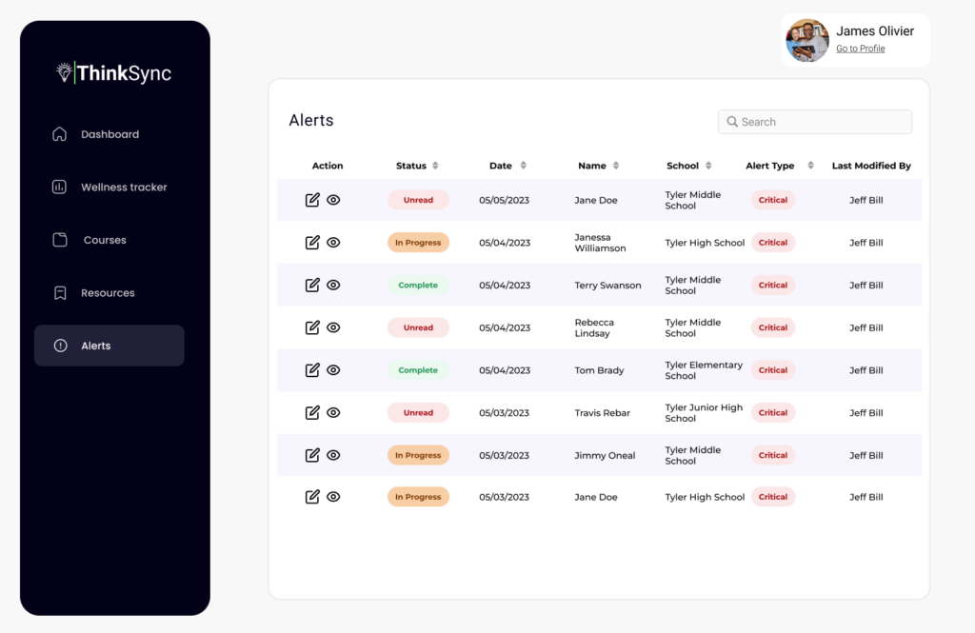Click the ThinkSync lightbulb logo
Viewport: 975px width, 633px height.
tap(64, 72)
